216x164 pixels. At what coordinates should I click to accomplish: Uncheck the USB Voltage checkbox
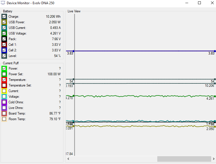[4, 33]
